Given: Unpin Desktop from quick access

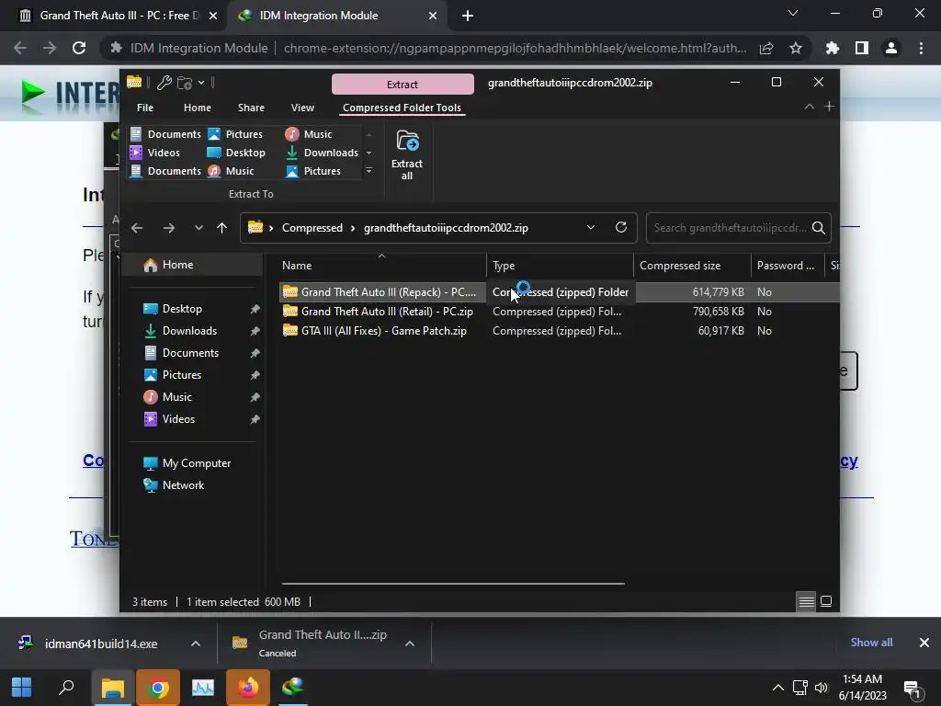Looking at the screenshot, I should [255, 309].
